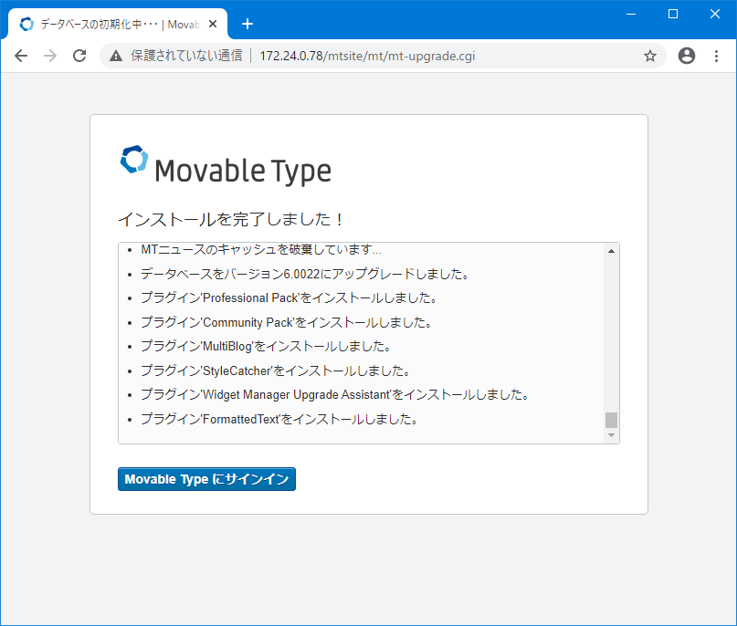Open the Chrome profile avatar icon
737x626 pixels.
point(686,56)
